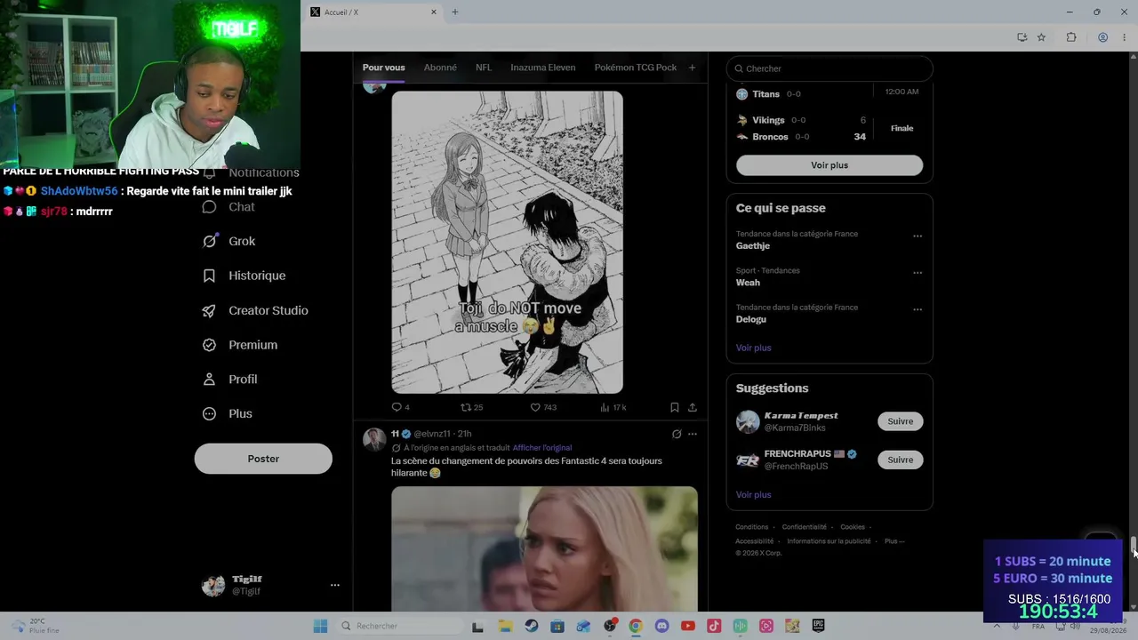Image resolution: width=1138 pixels, height=640 pixels.
Task: View analytics showing 17 k views
Action: (x=613, y=407)
